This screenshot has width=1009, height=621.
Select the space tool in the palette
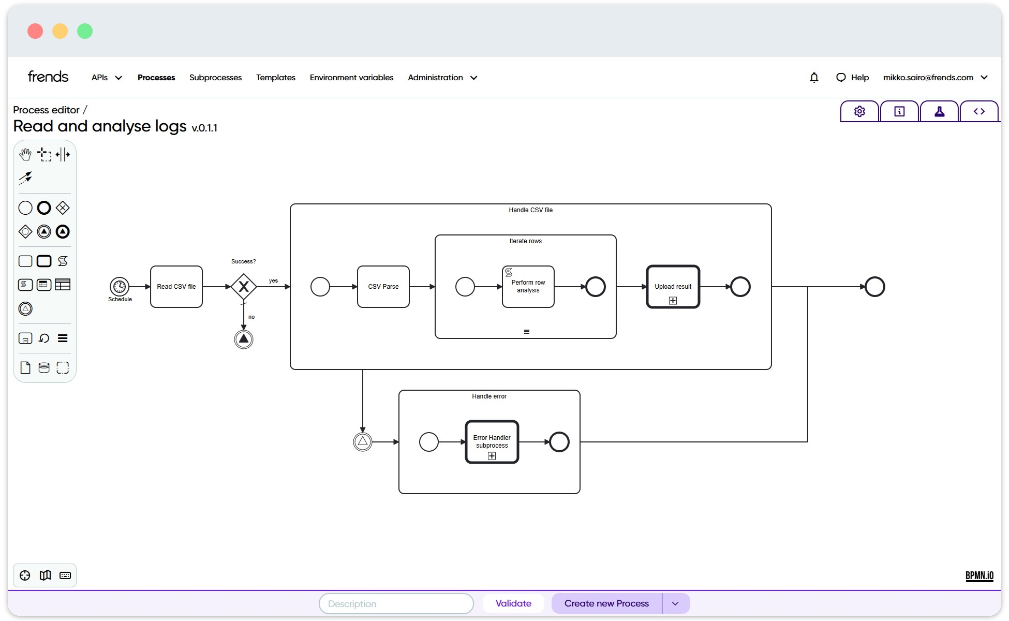(x=63, y=154)
